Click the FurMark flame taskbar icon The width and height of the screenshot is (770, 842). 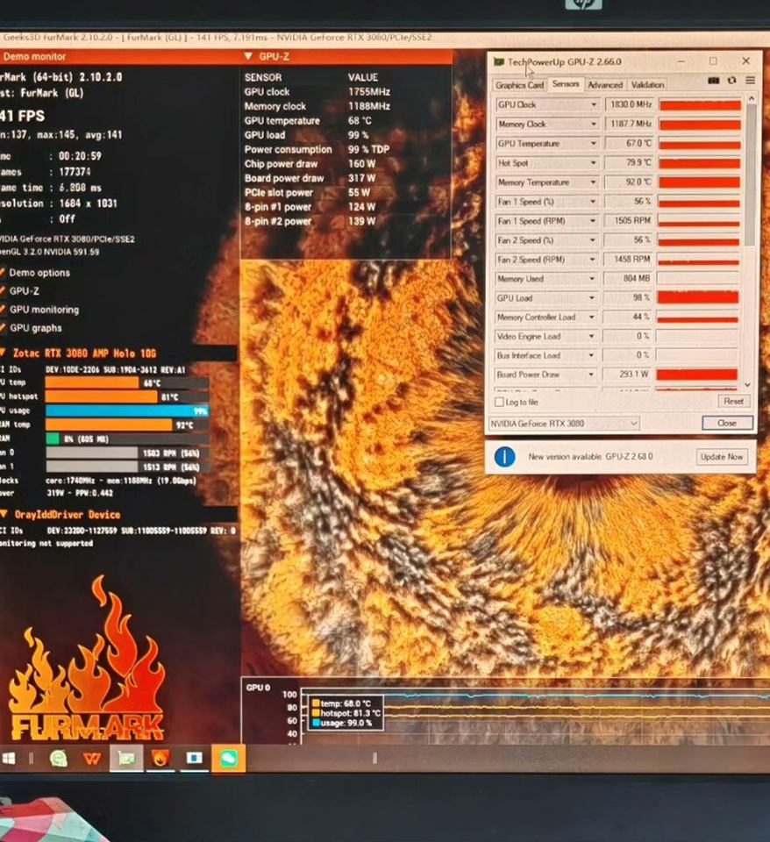pyautogui.click(x=160, y=759)
